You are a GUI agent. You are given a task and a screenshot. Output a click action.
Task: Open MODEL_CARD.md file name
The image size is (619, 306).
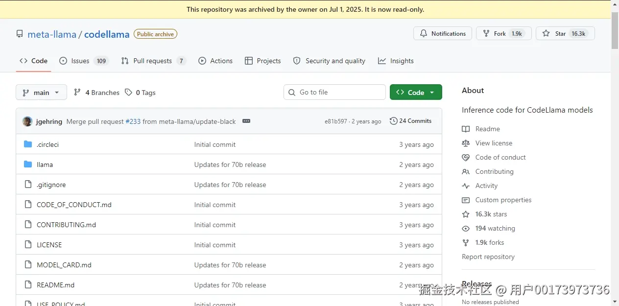pyautogui.click(x=64, y=265)
